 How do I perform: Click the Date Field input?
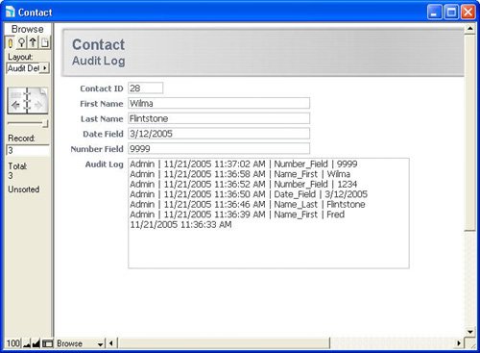[219, 134]
